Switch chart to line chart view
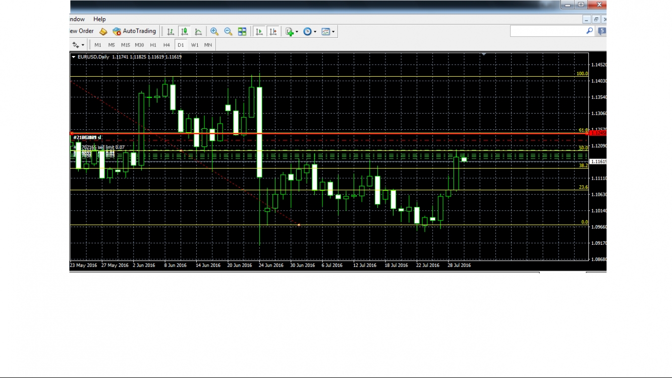 [198, 31]
